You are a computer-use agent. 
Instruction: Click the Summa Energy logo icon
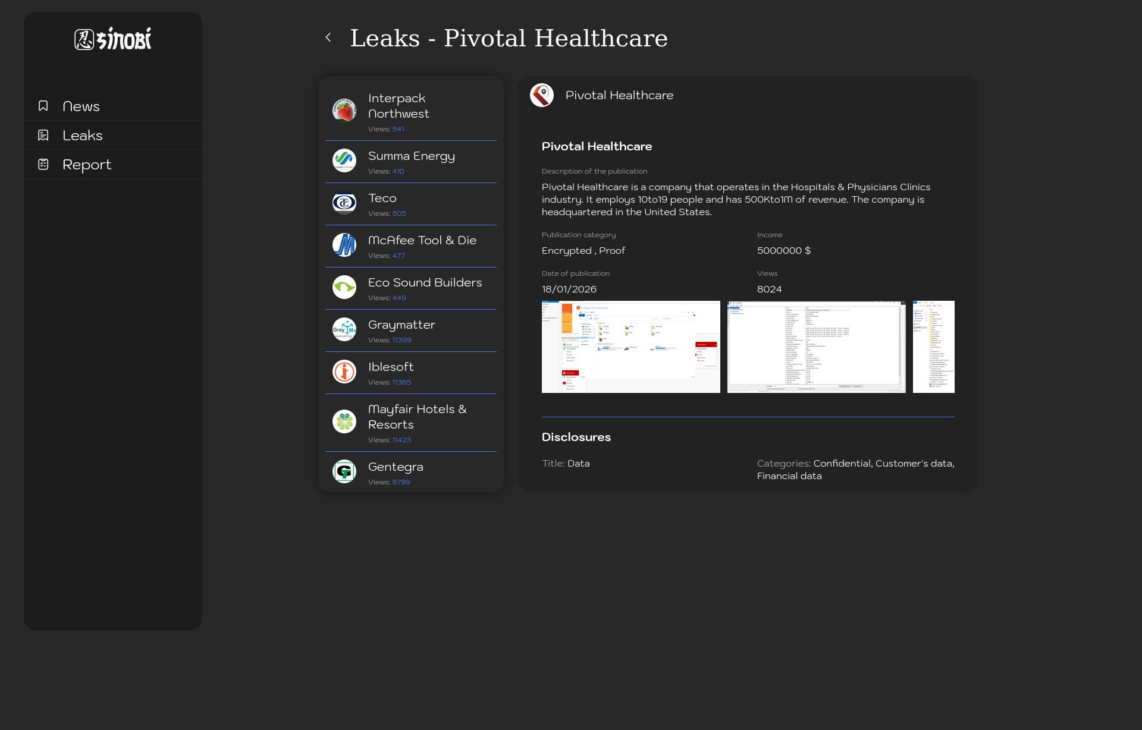click(x=344, y=161)
